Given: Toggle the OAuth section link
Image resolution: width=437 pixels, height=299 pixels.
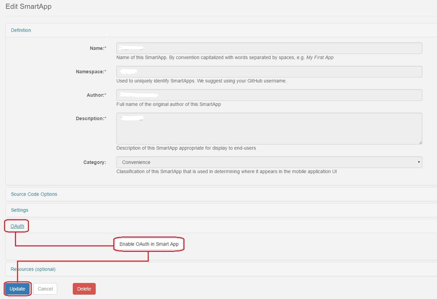Looking at the screenshot, I should click(x=17, y=226).
